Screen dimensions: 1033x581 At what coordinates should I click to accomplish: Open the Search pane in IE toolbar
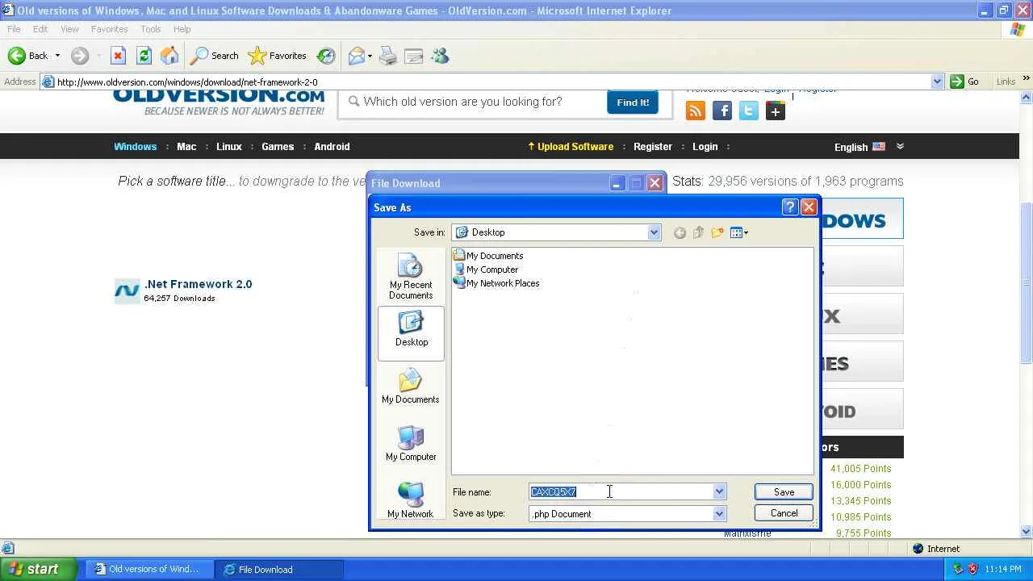pos(215,56)
